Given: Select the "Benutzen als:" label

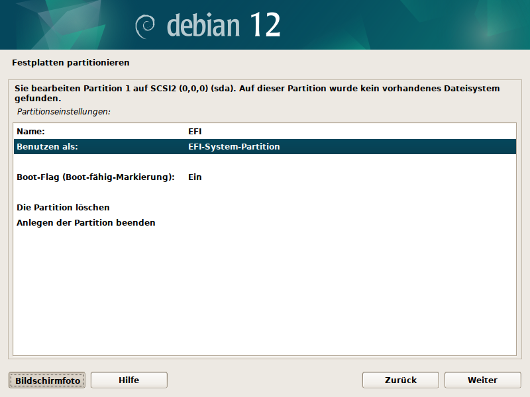Looking at the screenshot, I should [x=47, y=147].
